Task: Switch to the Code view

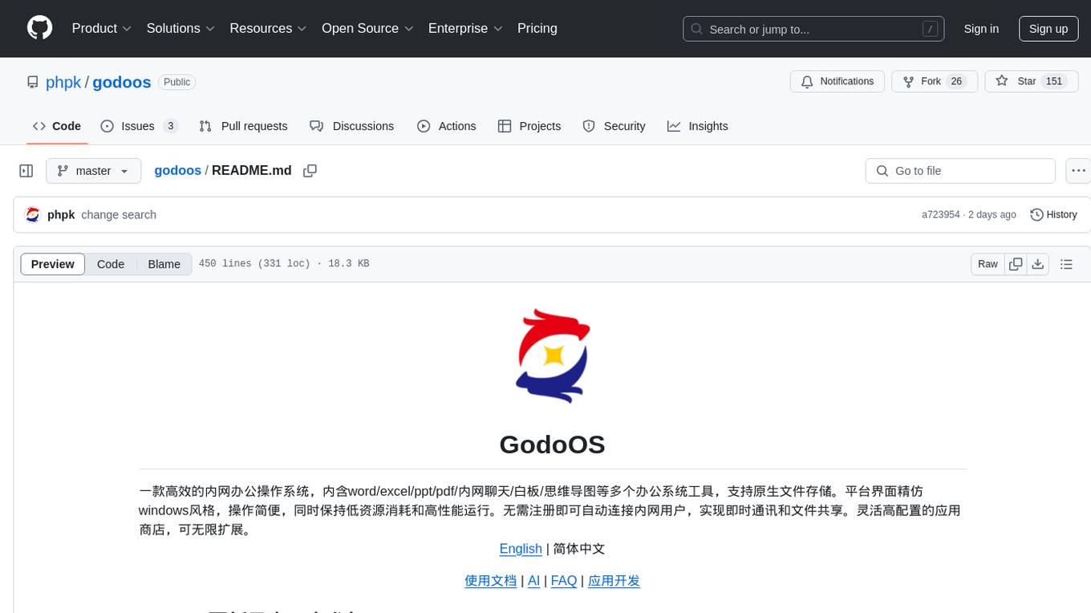Action: coord(111,264)
